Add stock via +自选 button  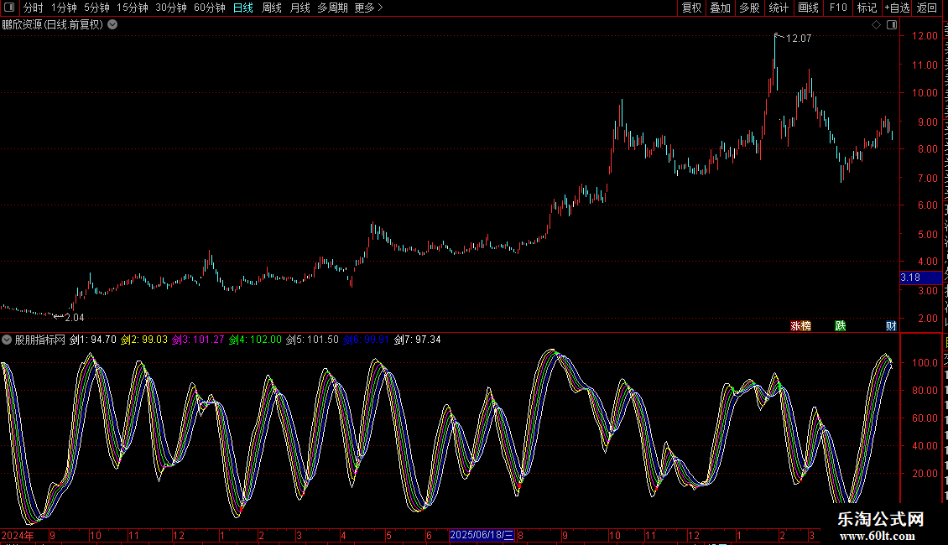point(897,8)
